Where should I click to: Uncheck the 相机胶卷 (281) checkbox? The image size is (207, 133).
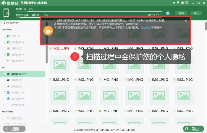click(x=5, y=74)
